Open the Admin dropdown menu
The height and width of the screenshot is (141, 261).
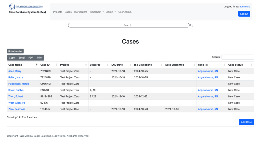click(x=111, y=12)
